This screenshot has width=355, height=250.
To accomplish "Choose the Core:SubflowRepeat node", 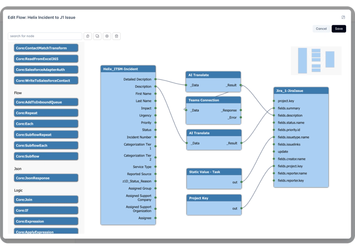I will pyautogui.click(x=46, y=135).
